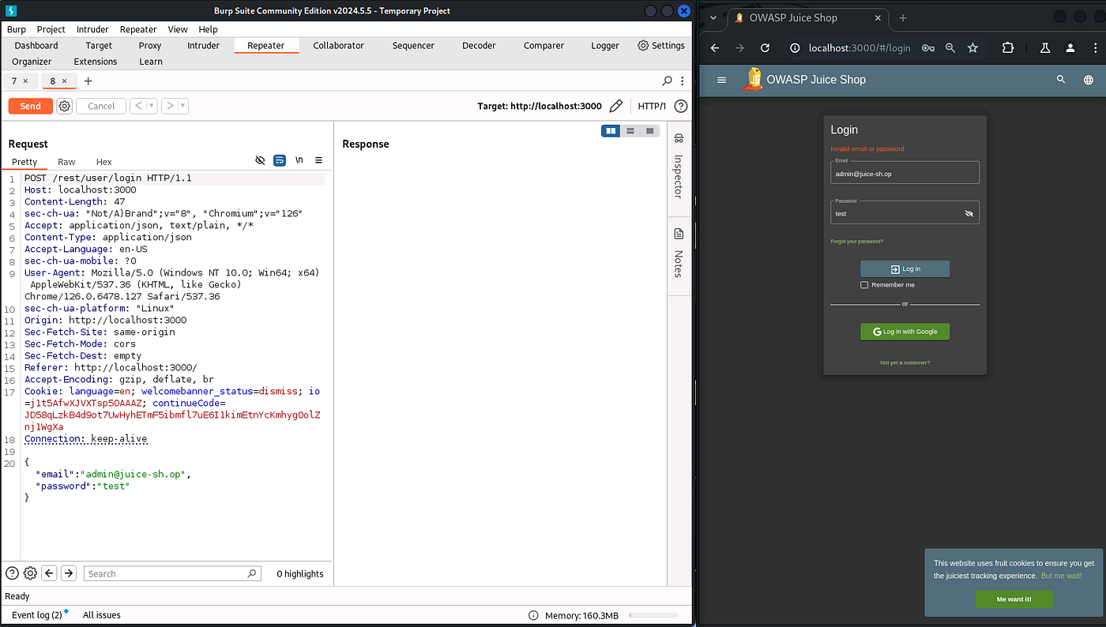The width and height of the screenshot is (1106, 627).
Task: Select side-by-side layout view
Action: (611, 131)
